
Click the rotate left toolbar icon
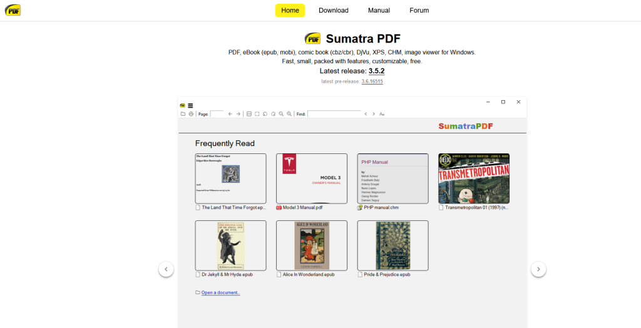pos(265,114)
